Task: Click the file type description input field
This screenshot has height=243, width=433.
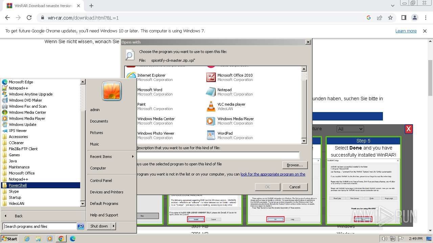Action: point(218,155)
